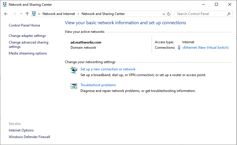Click the ad.mathworks.com network name
The image size is (237, 145).
pos(86,42)
